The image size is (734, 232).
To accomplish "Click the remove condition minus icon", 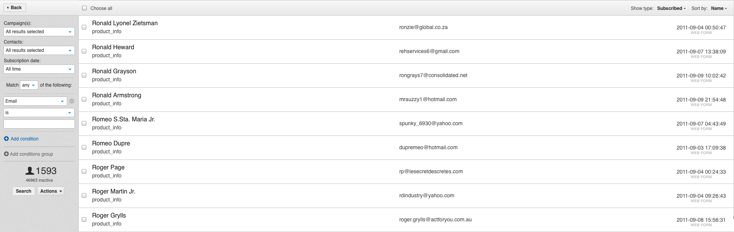I will (72, 101).
